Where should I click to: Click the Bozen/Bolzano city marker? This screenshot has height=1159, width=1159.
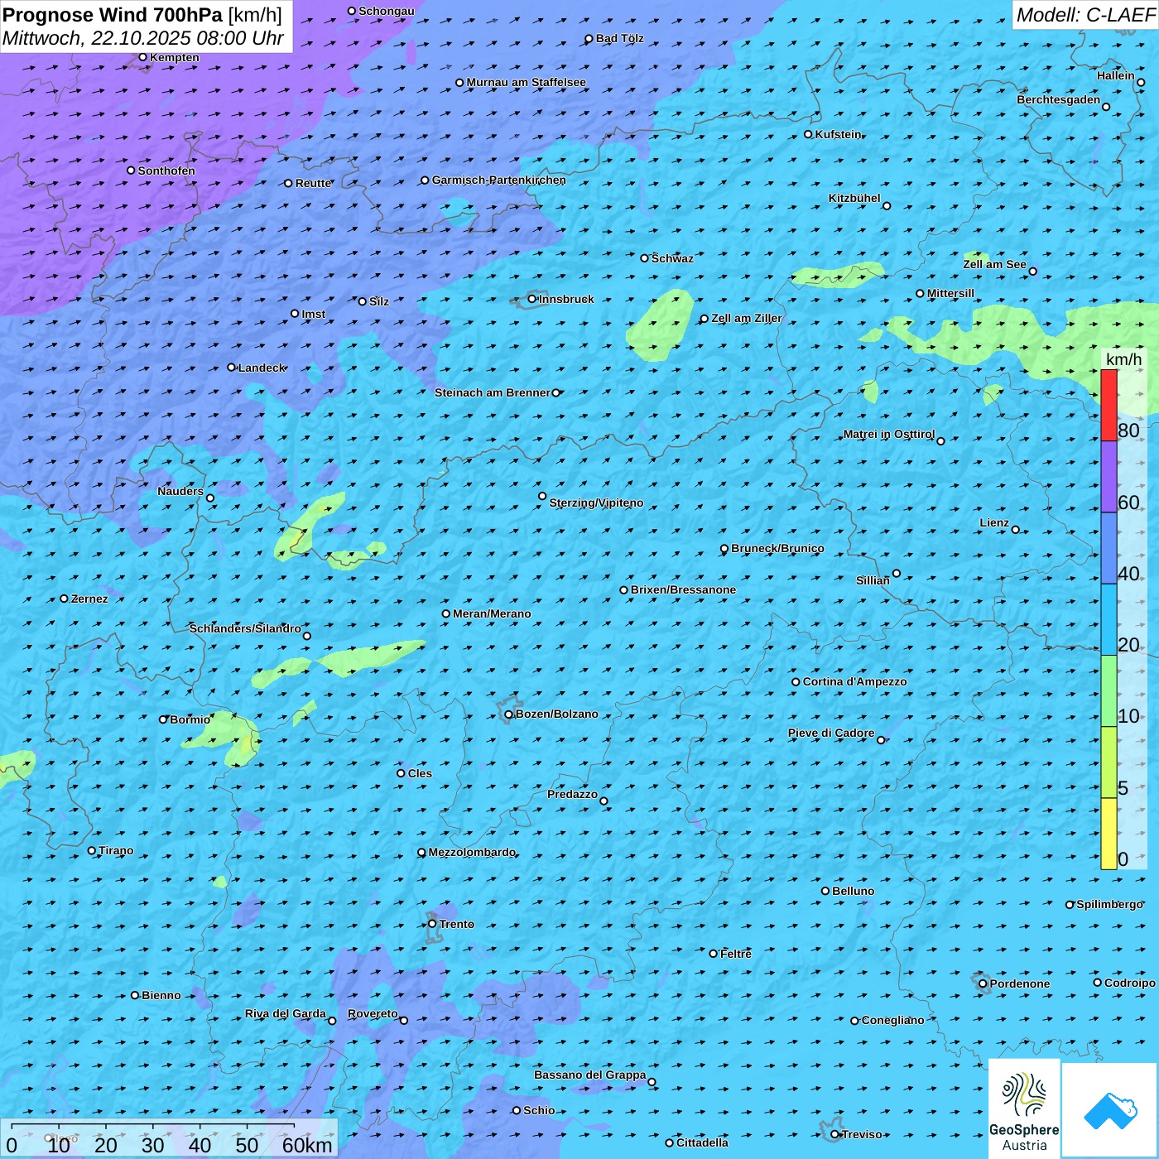tap(508, 714)
